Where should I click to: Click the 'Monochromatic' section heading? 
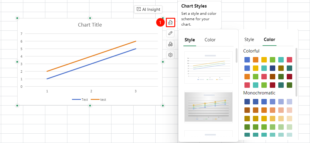tap(259, 93)
